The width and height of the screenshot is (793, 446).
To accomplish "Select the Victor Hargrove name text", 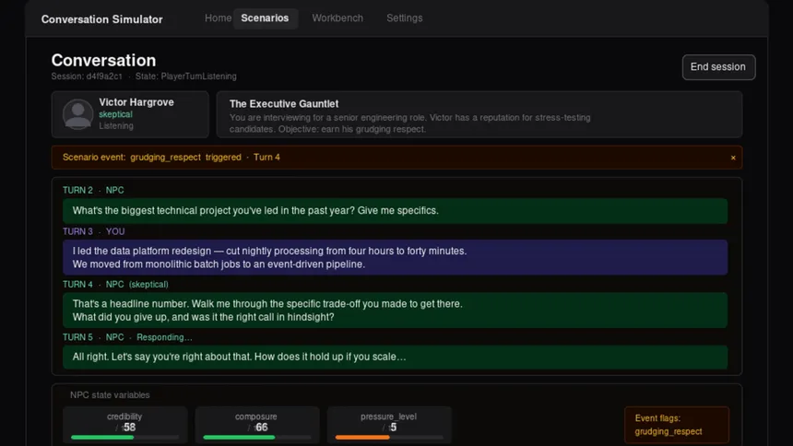I will click(x=136, y=102).
